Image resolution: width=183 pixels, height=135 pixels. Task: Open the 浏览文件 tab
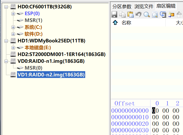click(x=144, y=6)
